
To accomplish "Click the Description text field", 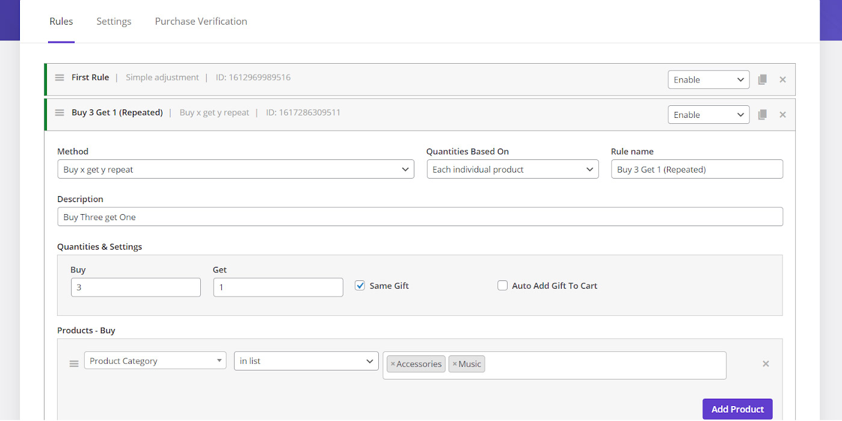I will (420, 217).
